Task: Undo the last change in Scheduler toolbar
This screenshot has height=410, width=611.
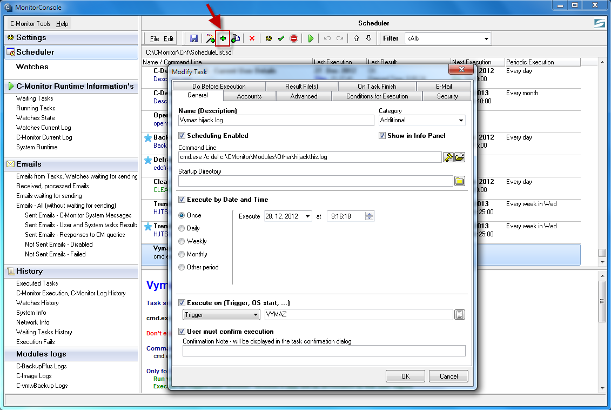Action: point(327,38)
